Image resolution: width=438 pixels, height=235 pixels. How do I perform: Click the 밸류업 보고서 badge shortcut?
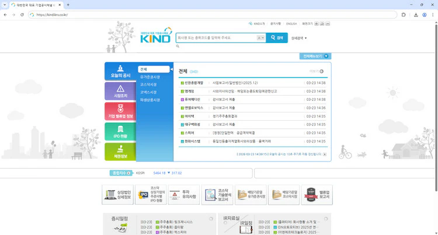point(317,195)
